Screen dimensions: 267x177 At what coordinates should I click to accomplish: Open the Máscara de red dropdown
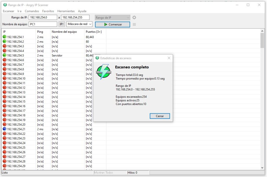point(79,24)
